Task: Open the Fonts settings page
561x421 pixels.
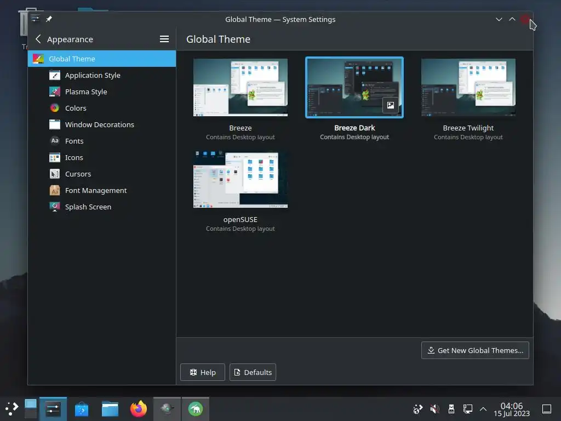Action: 101,141
